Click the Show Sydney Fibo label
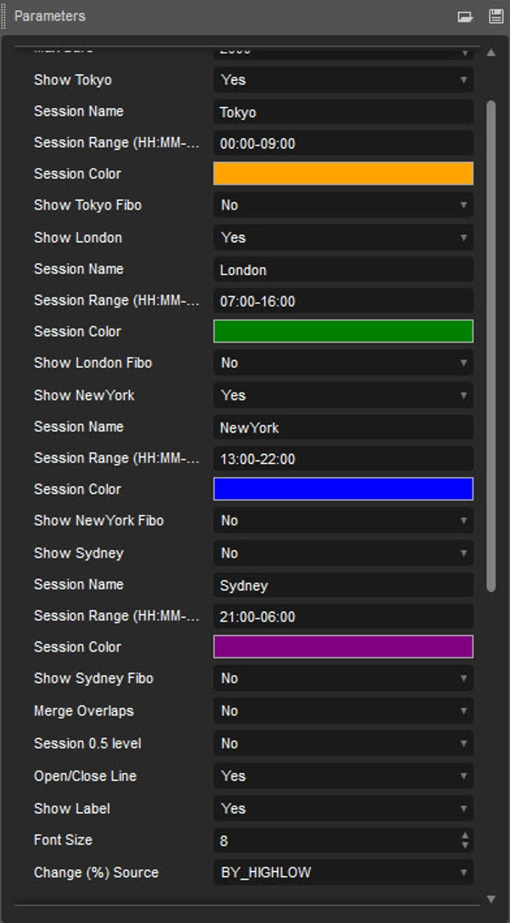 [93, 678]
